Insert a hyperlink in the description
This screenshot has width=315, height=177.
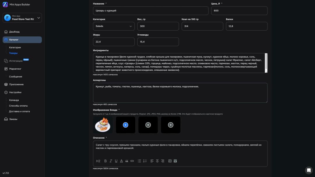(132, 161)
